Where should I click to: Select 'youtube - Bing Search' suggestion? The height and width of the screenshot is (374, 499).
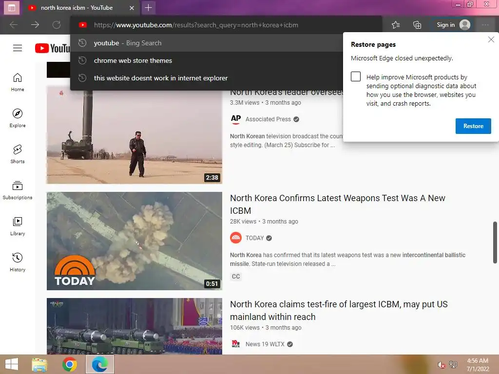(206, 43)
